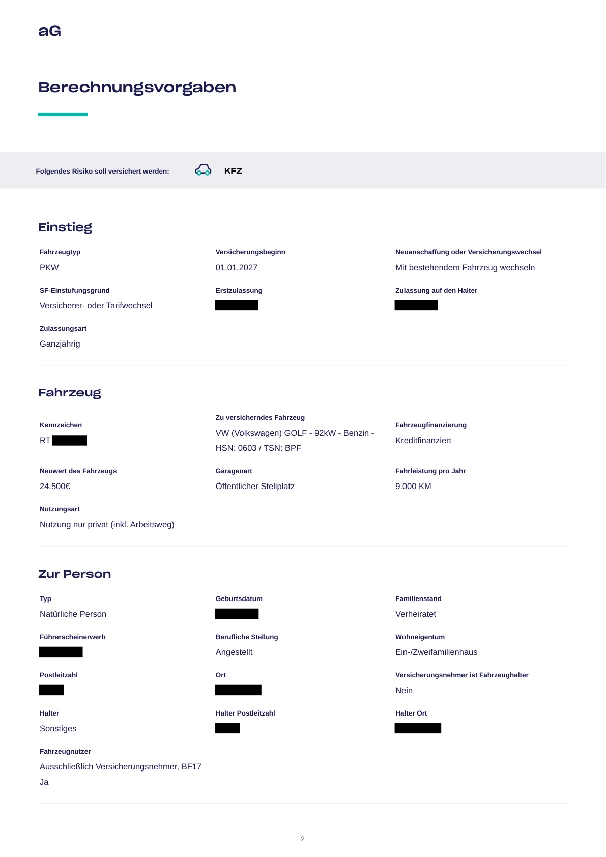Click 'Nutzung nur privat (inkl. Arbeitsweg)'
This screenshot has width=606, height=857.
(x=107, y=525)
